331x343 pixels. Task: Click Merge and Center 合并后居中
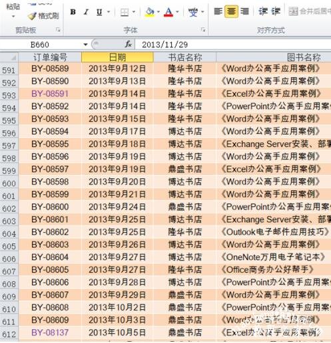coord(310,11)
